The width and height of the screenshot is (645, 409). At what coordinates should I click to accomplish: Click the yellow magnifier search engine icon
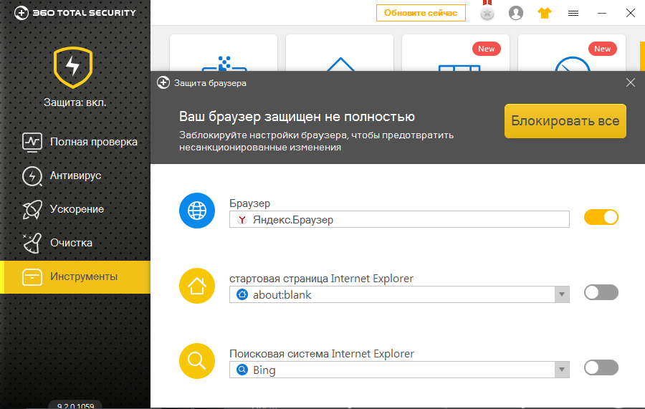tap(196, 362)
